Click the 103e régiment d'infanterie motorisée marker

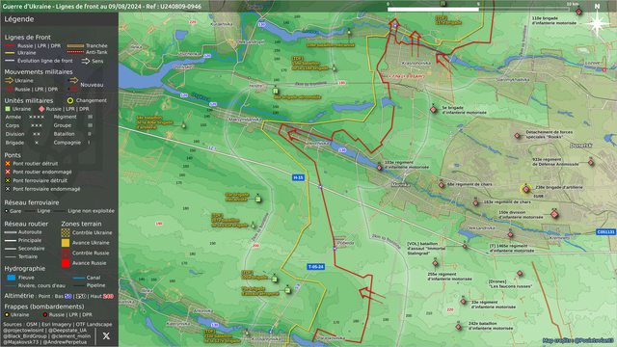tap(379, 168)
